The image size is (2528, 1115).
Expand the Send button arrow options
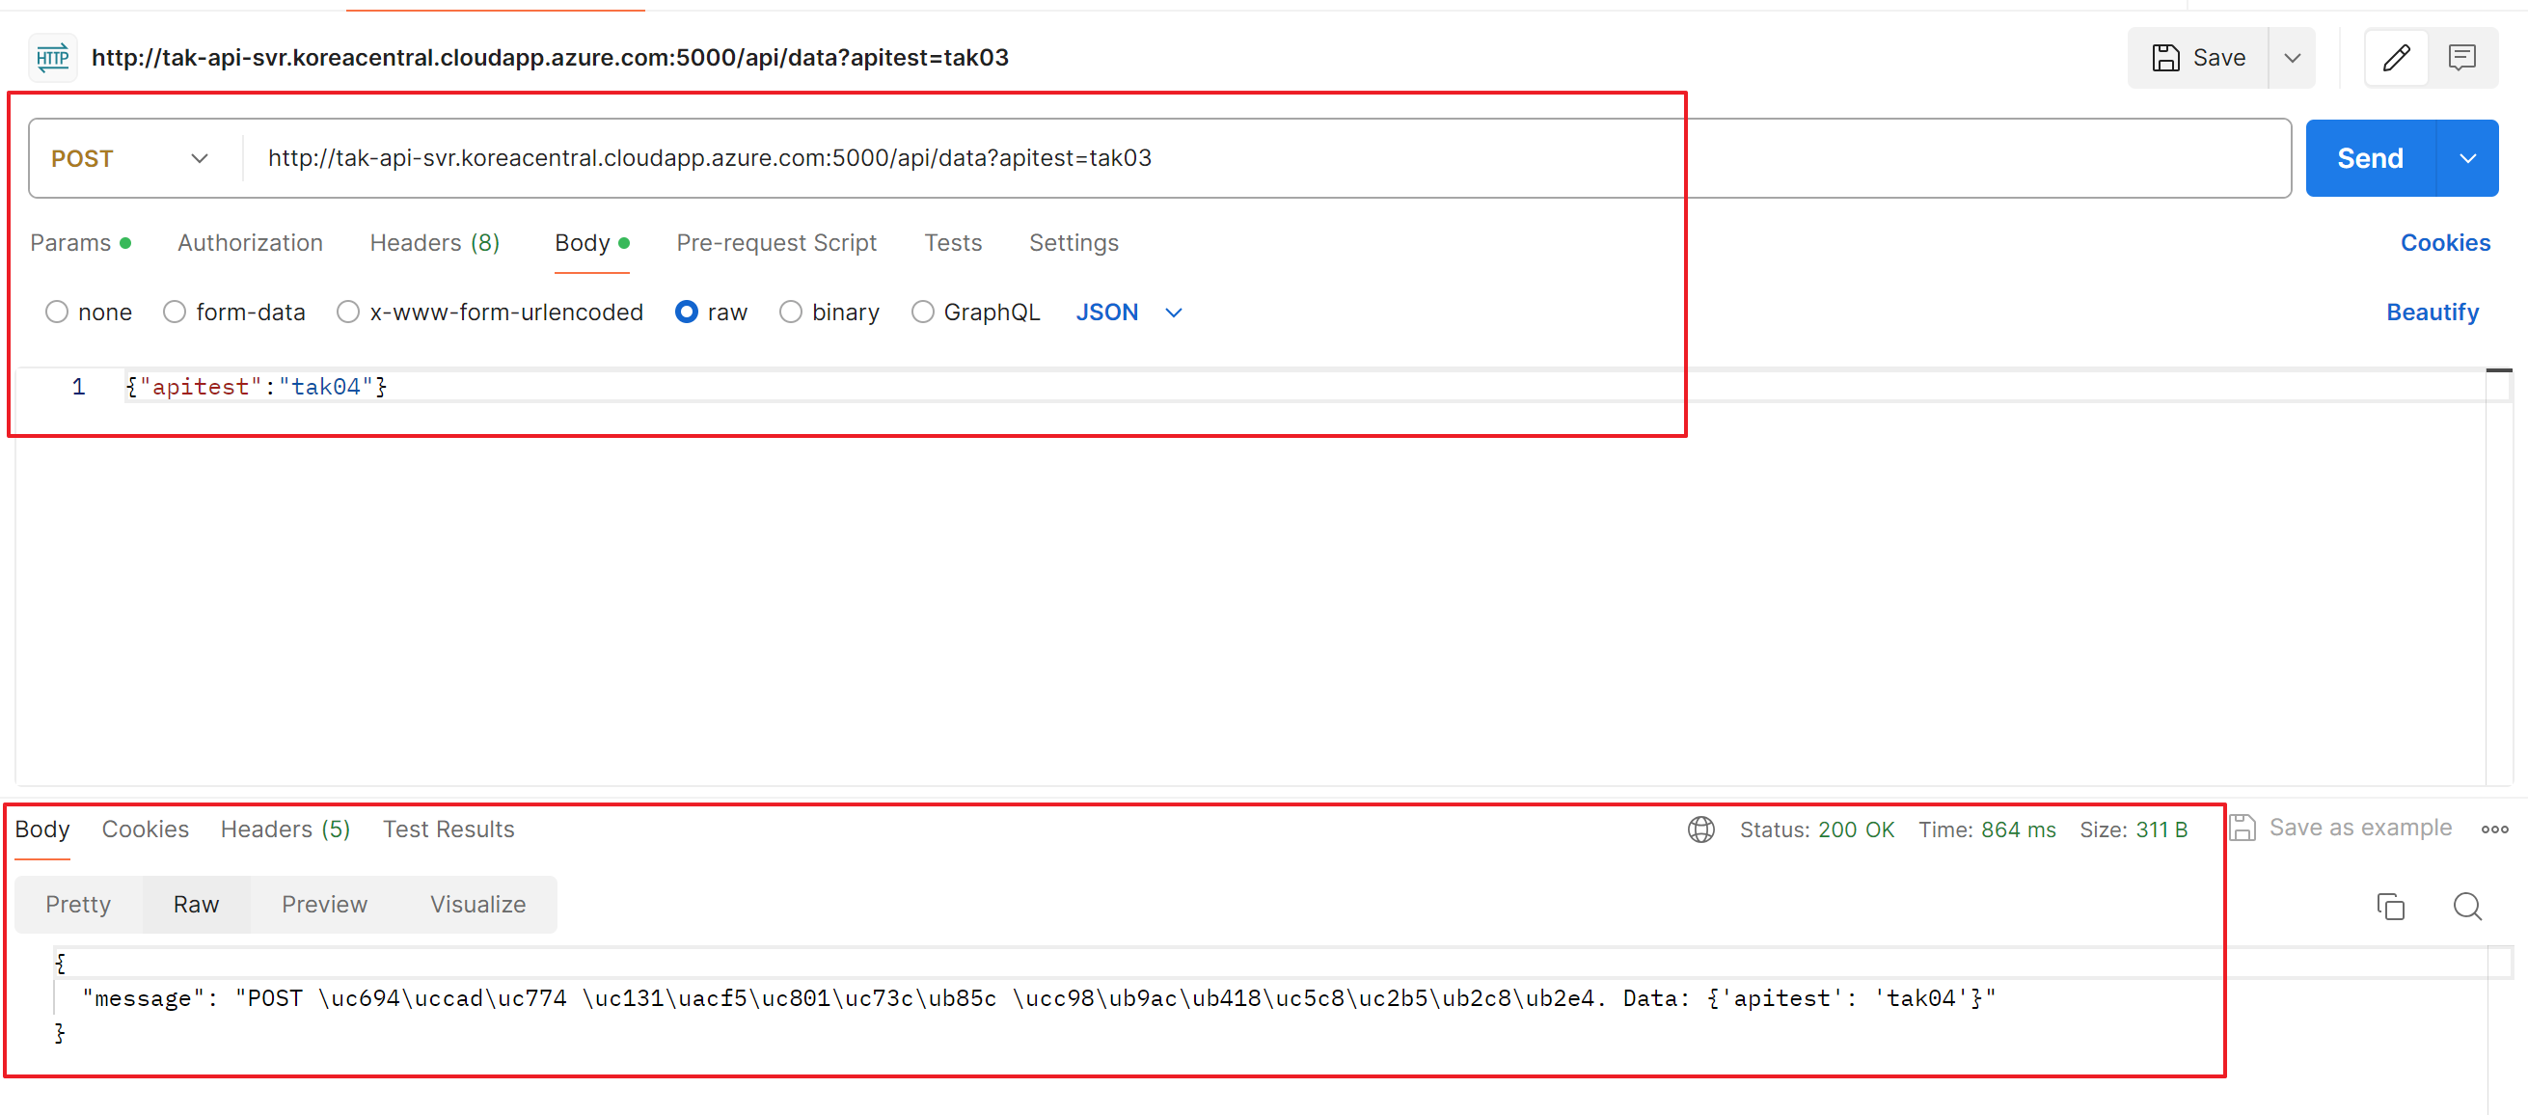[2467, 159]
